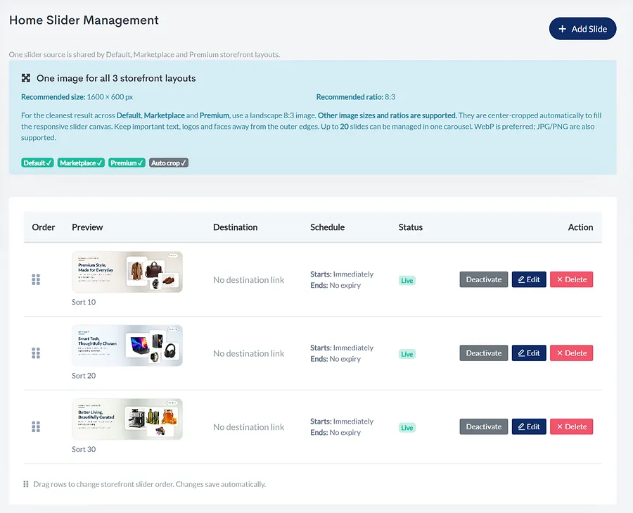Click the Schedule column header
This screenshot has width=633, height=513.
(327, 227)
